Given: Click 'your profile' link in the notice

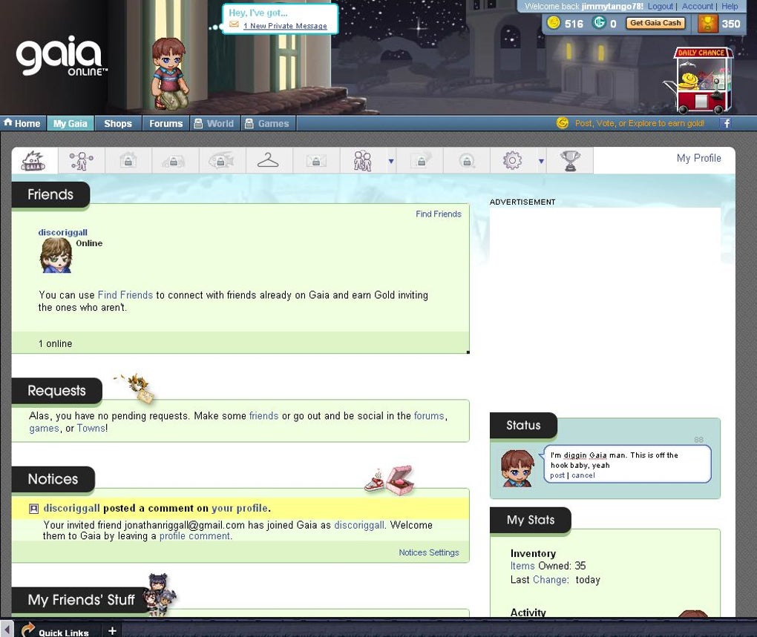Looking at the screenshot, I should tap(240, 508).
